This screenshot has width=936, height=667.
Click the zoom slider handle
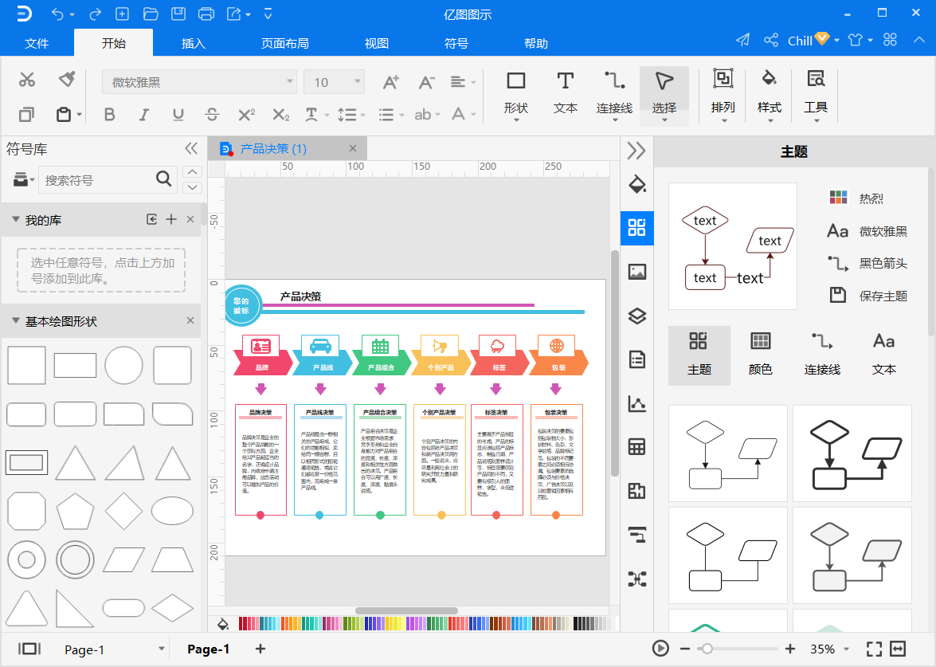pyautogui.click(x=707, y=649)
